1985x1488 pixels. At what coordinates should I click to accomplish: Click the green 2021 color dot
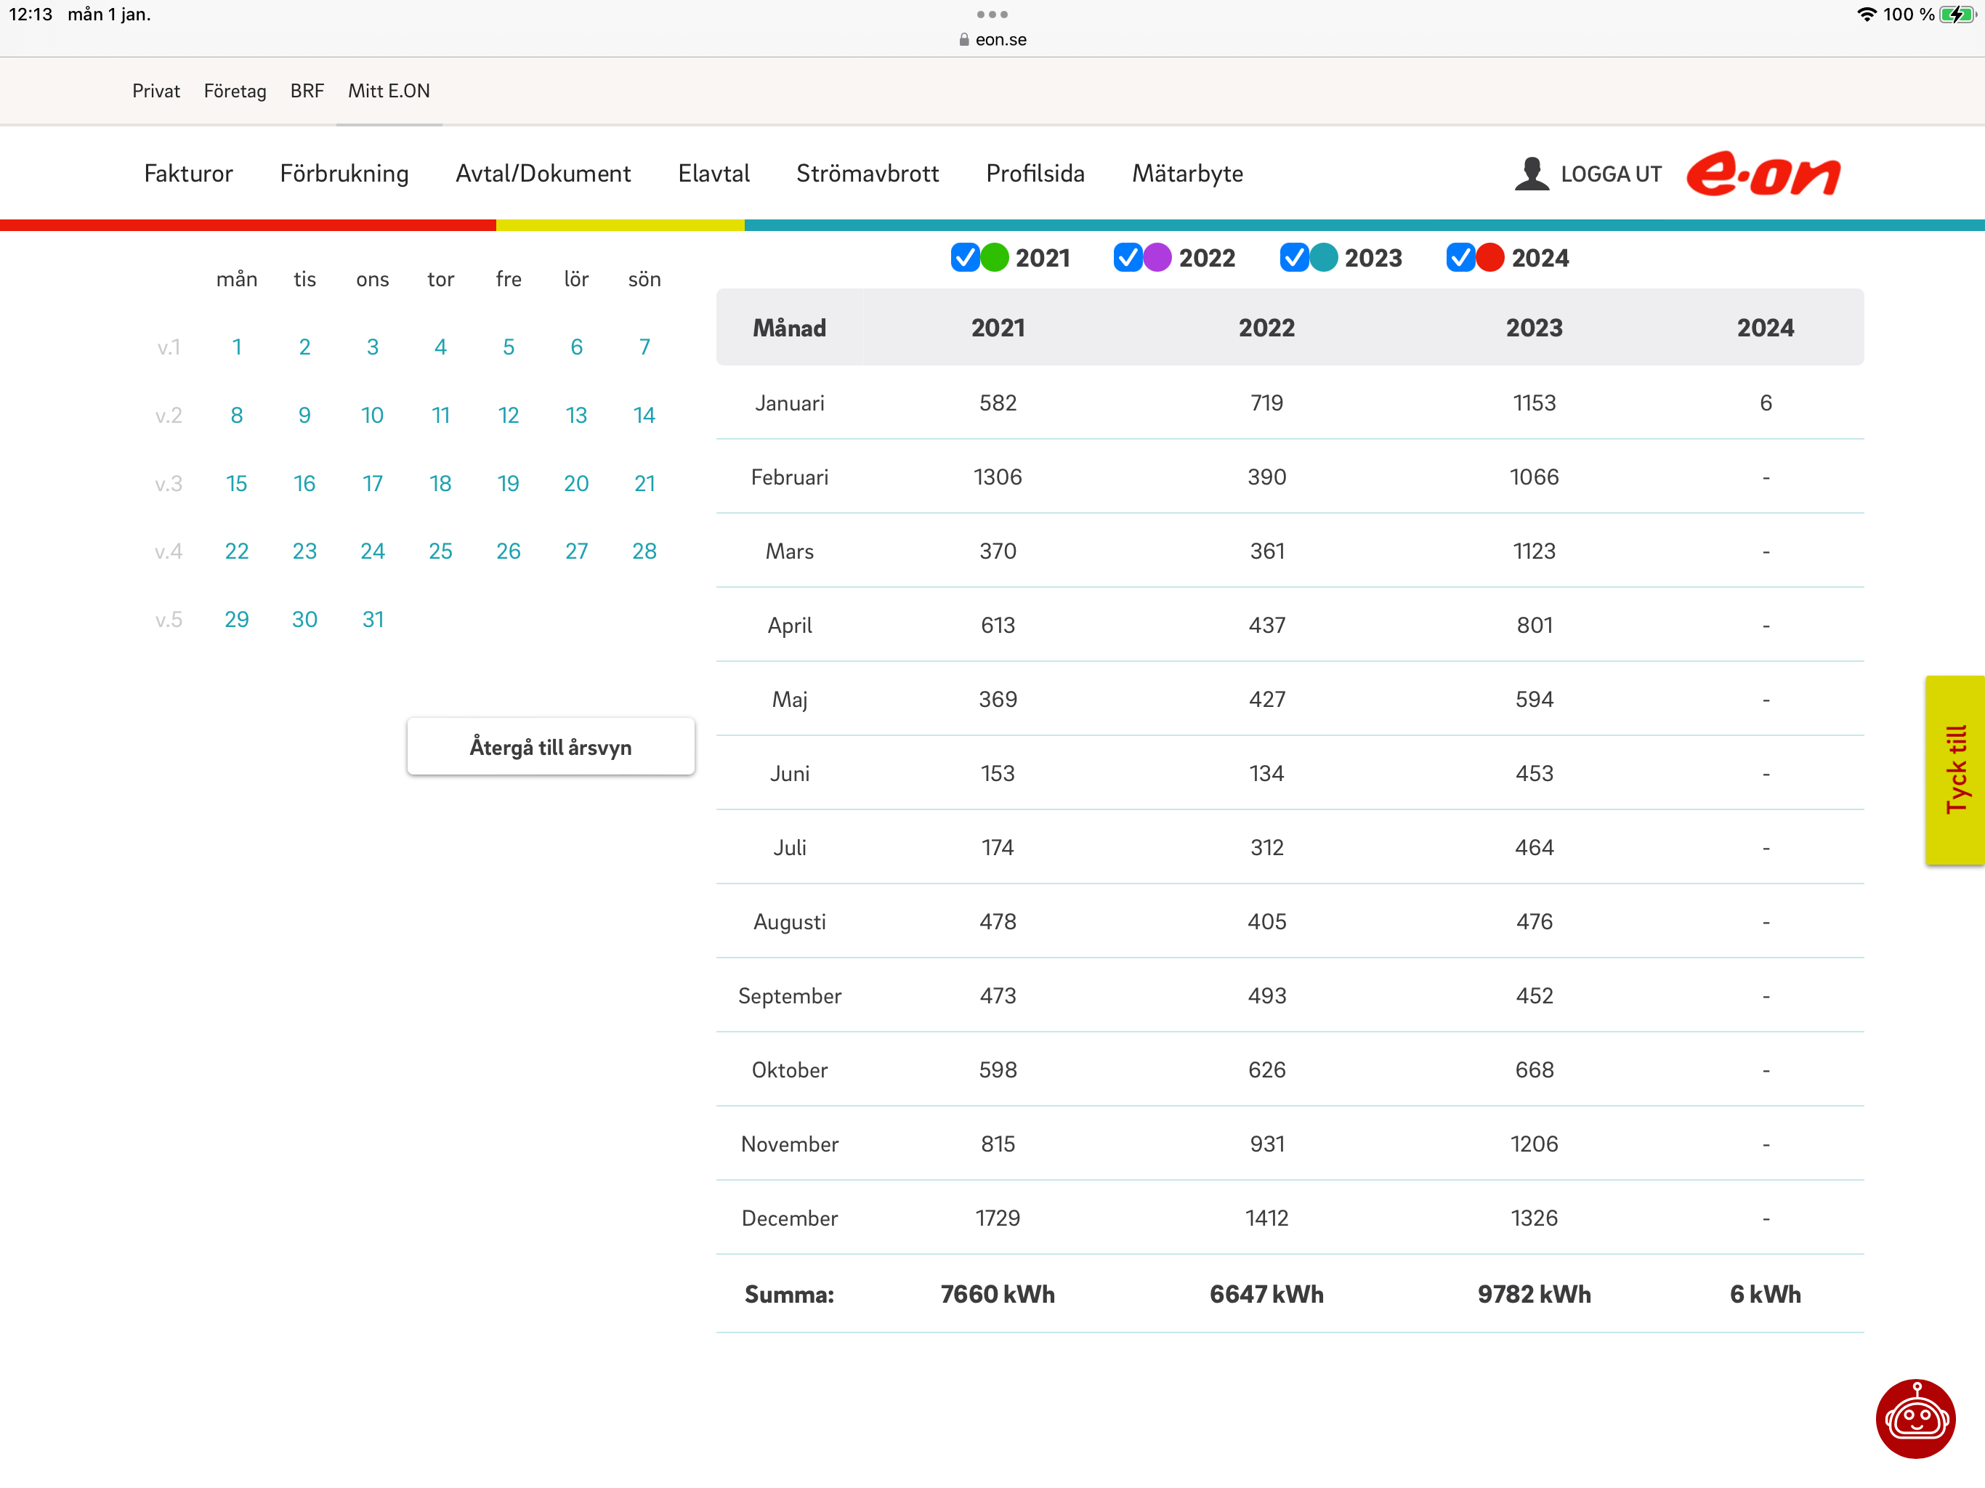coord(994,258)
